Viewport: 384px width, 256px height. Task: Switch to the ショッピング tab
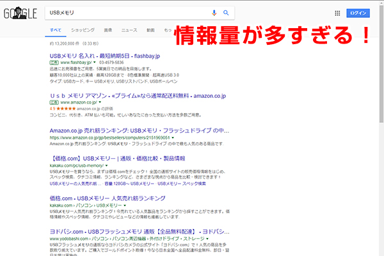tap(83, 30)
